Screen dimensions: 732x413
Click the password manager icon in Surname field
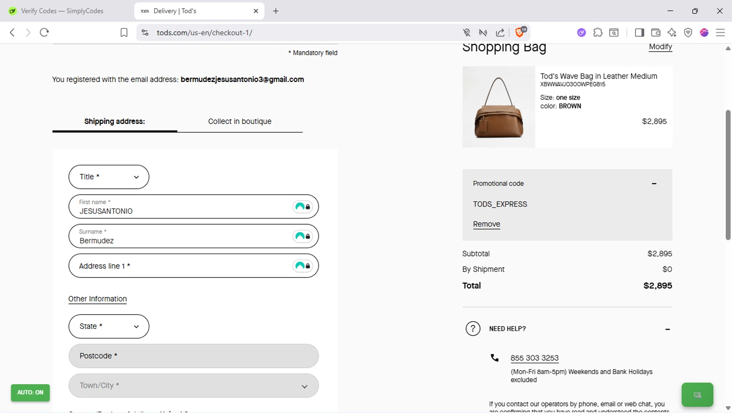(x=303, y=236)
